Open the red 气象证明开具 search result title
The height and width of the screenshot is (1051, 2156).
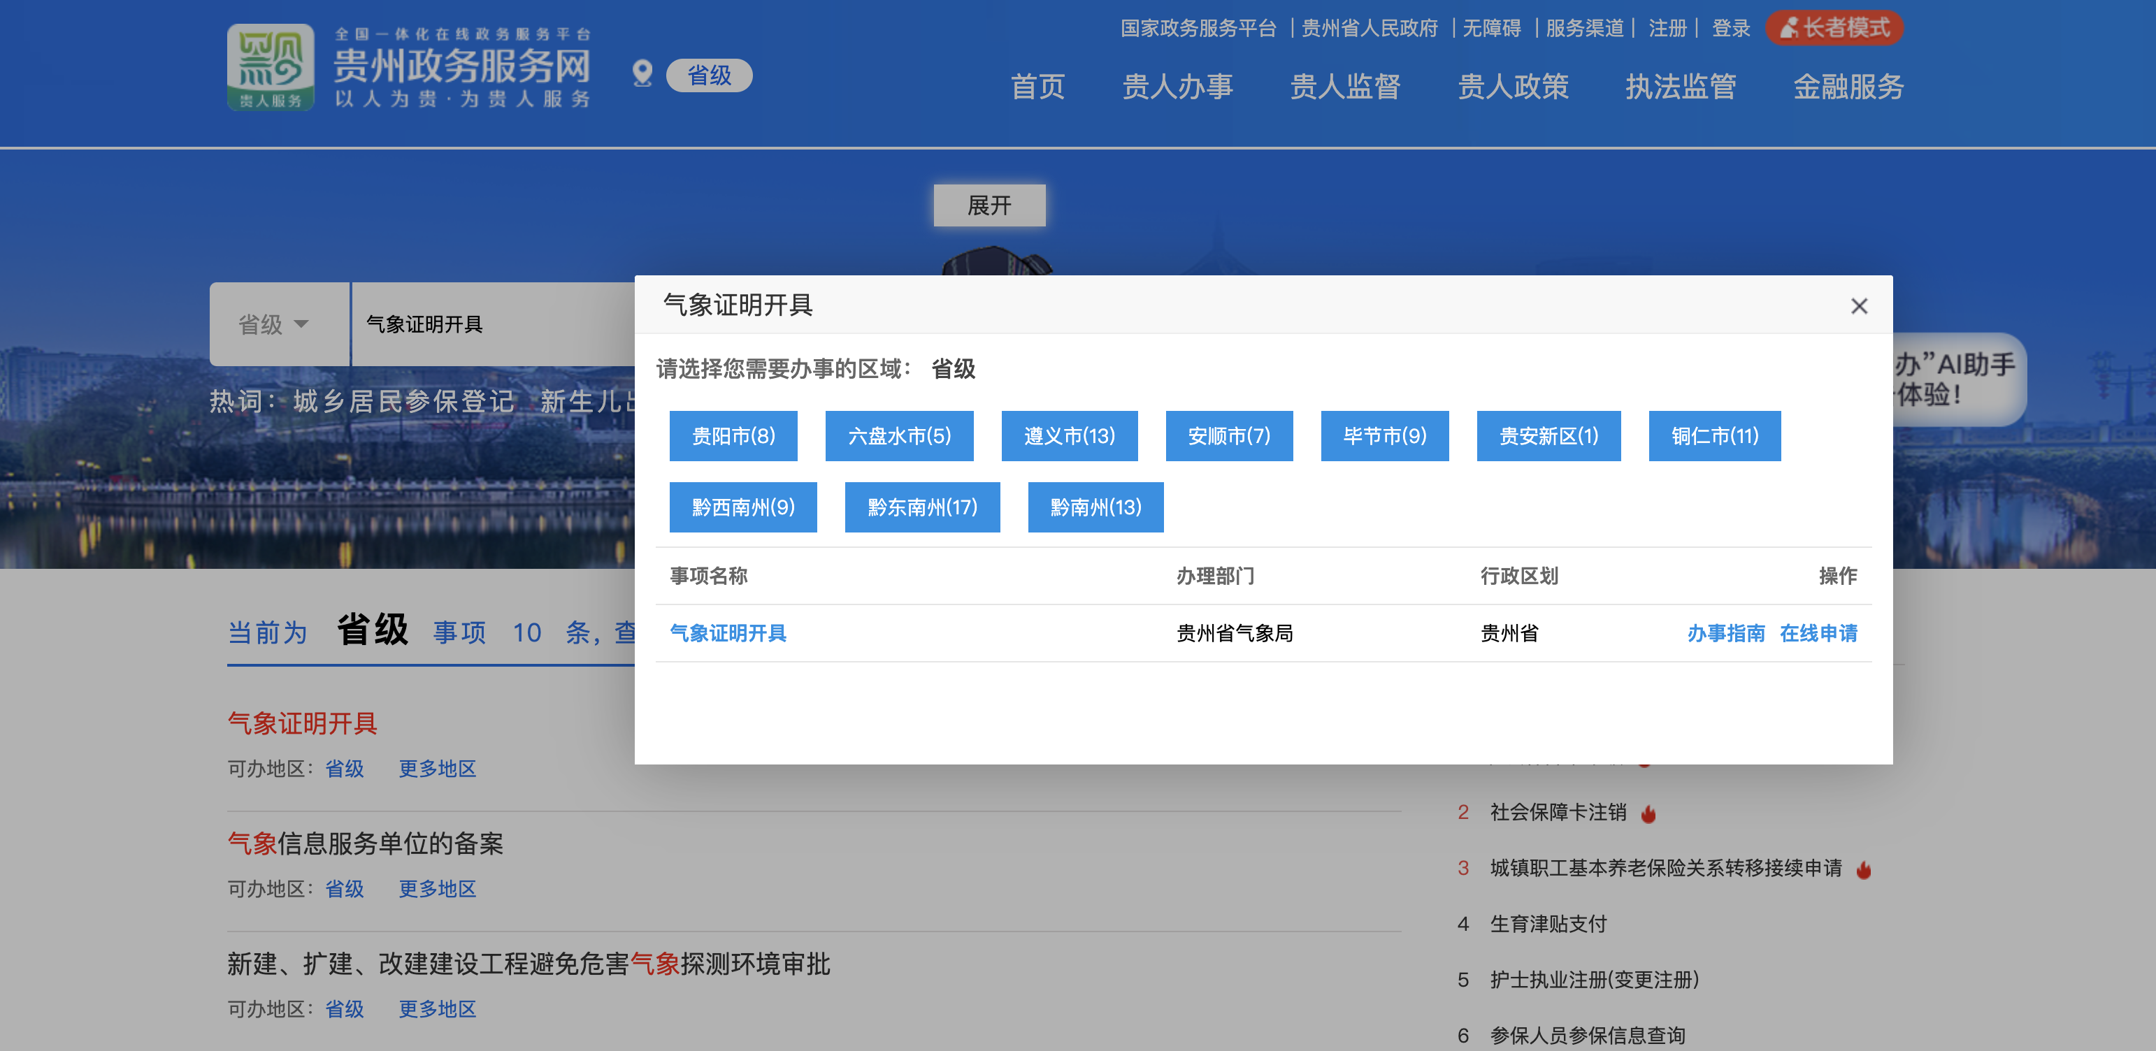point(302,723)
